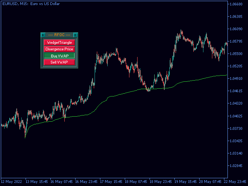Click the 1.05795 price label
This screenshot has width=248, height=186.
coord(236,41)
